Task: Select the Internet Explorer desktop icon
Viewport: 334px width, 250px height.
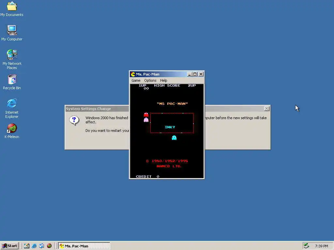Action: pos(12,108)
